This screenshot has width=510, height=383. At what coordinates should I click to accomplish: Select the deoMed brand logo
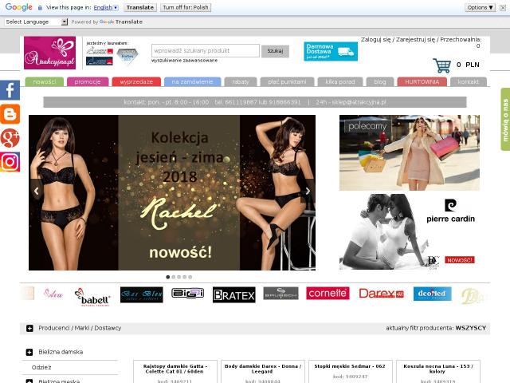[432, 294]
